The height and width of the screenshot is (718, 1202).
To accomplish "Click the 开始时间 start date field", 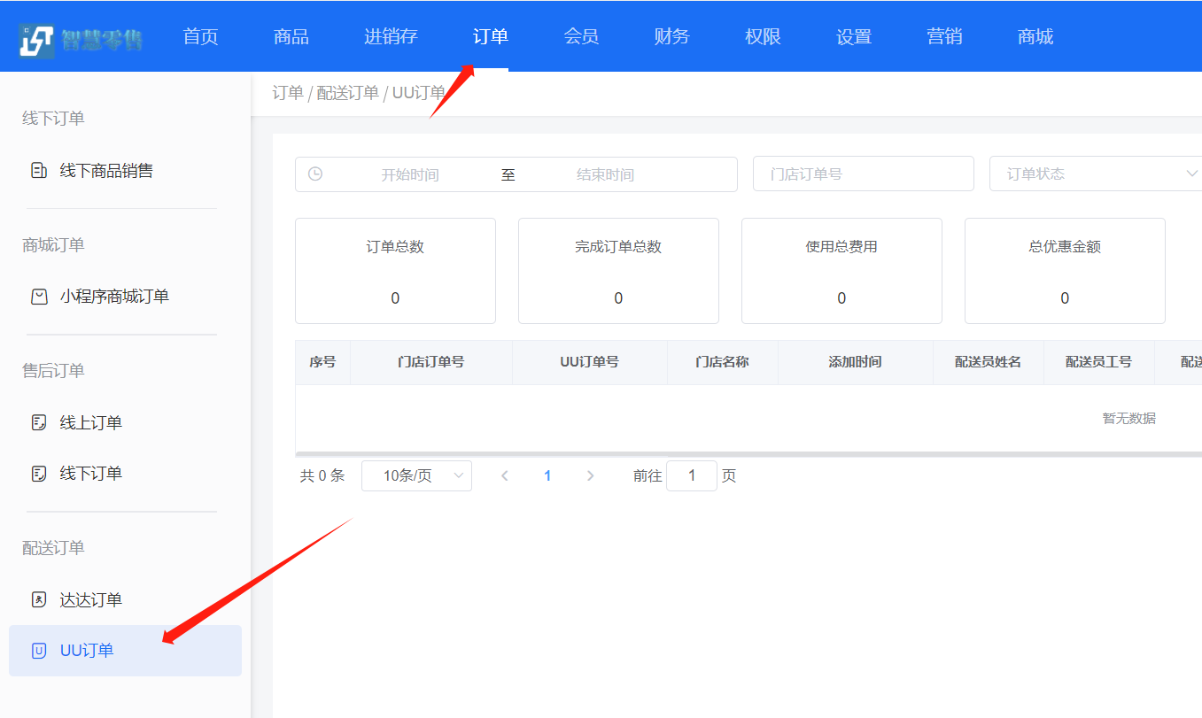I will [x=410, y=174].
